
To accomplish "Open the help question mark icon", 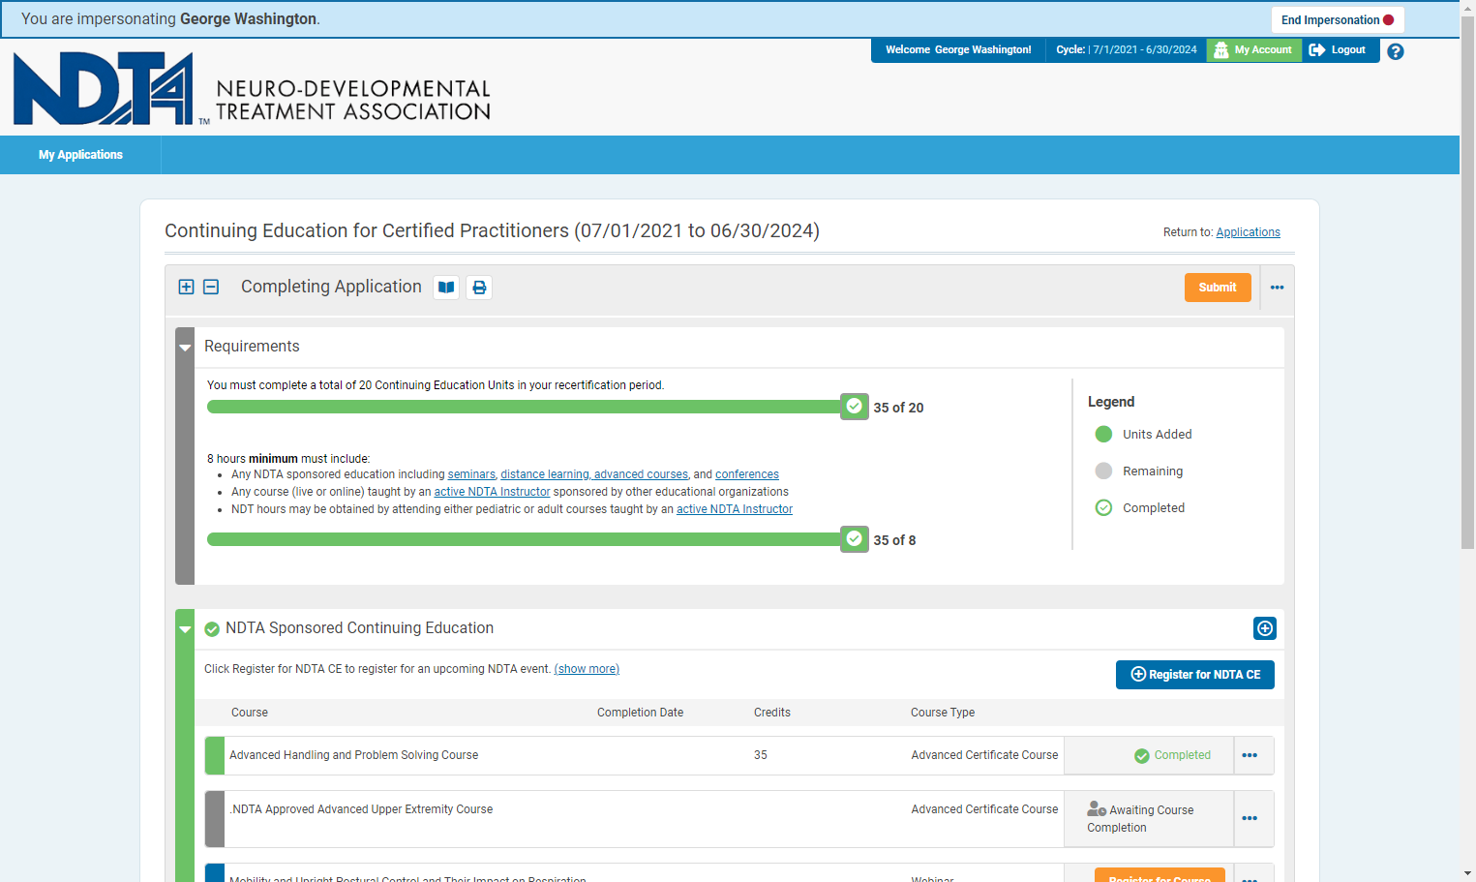I will coord(1396,51).
